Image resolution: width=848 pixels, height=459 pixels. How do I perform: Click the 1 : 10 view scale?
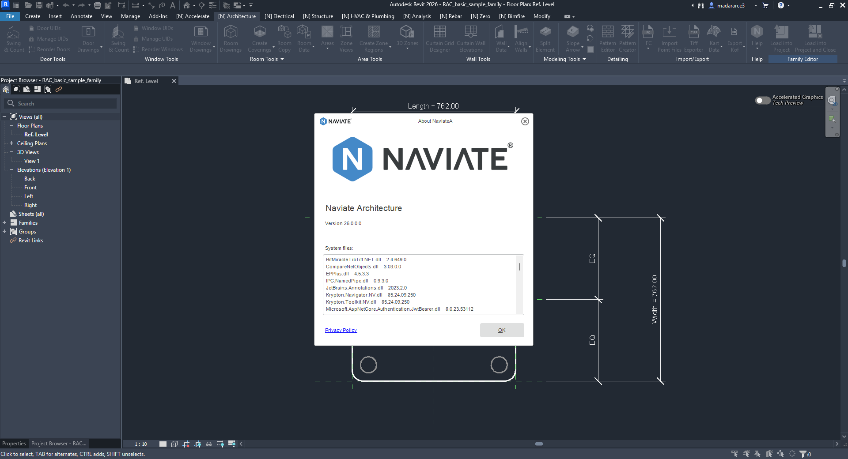141,444
